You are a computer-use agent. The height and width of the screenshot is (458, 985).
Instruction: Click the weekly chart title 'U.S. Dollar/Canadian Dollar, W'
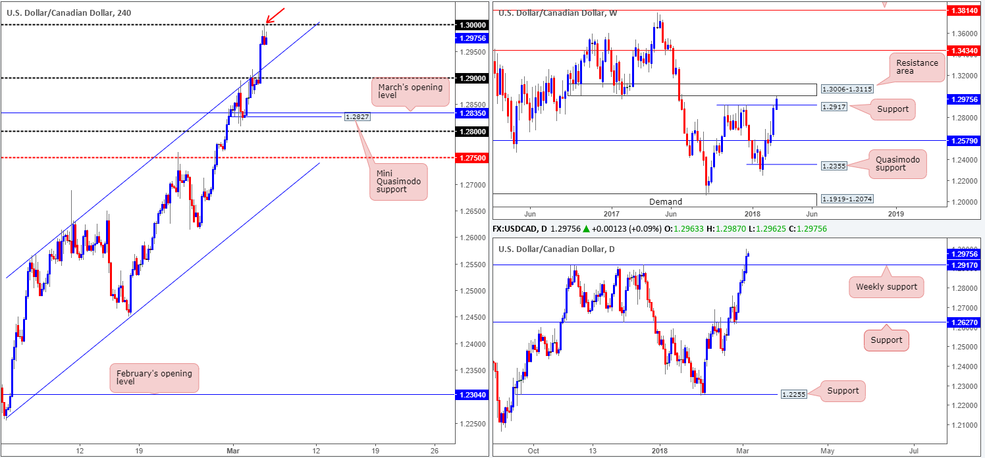[x=557, y=13]
